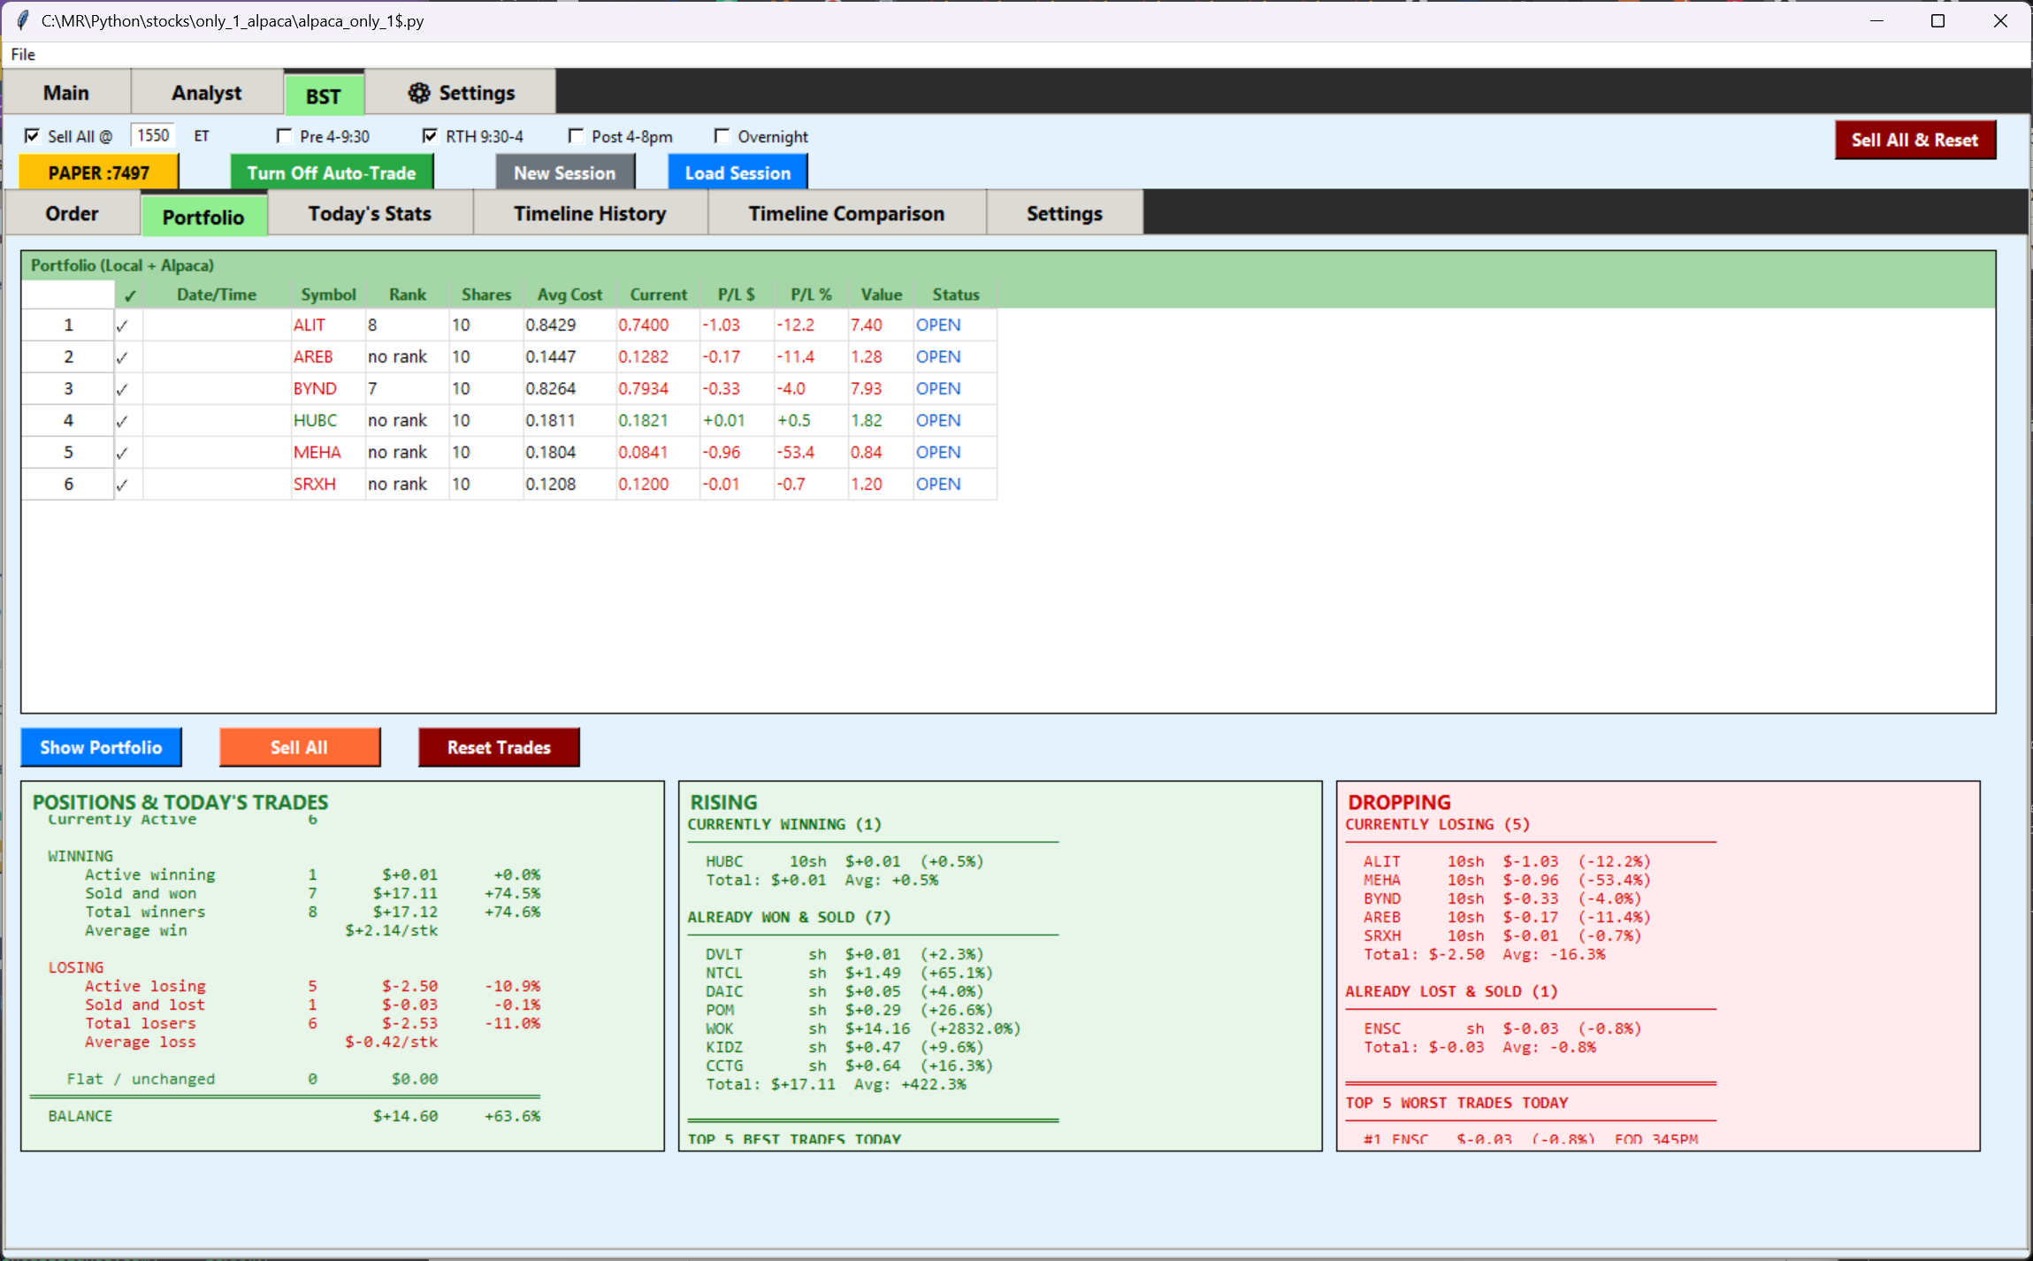Click the feather app icon in title bar
This screenshot has height=1261, width=2033.
pyautogui.click(x=22, y=20)
